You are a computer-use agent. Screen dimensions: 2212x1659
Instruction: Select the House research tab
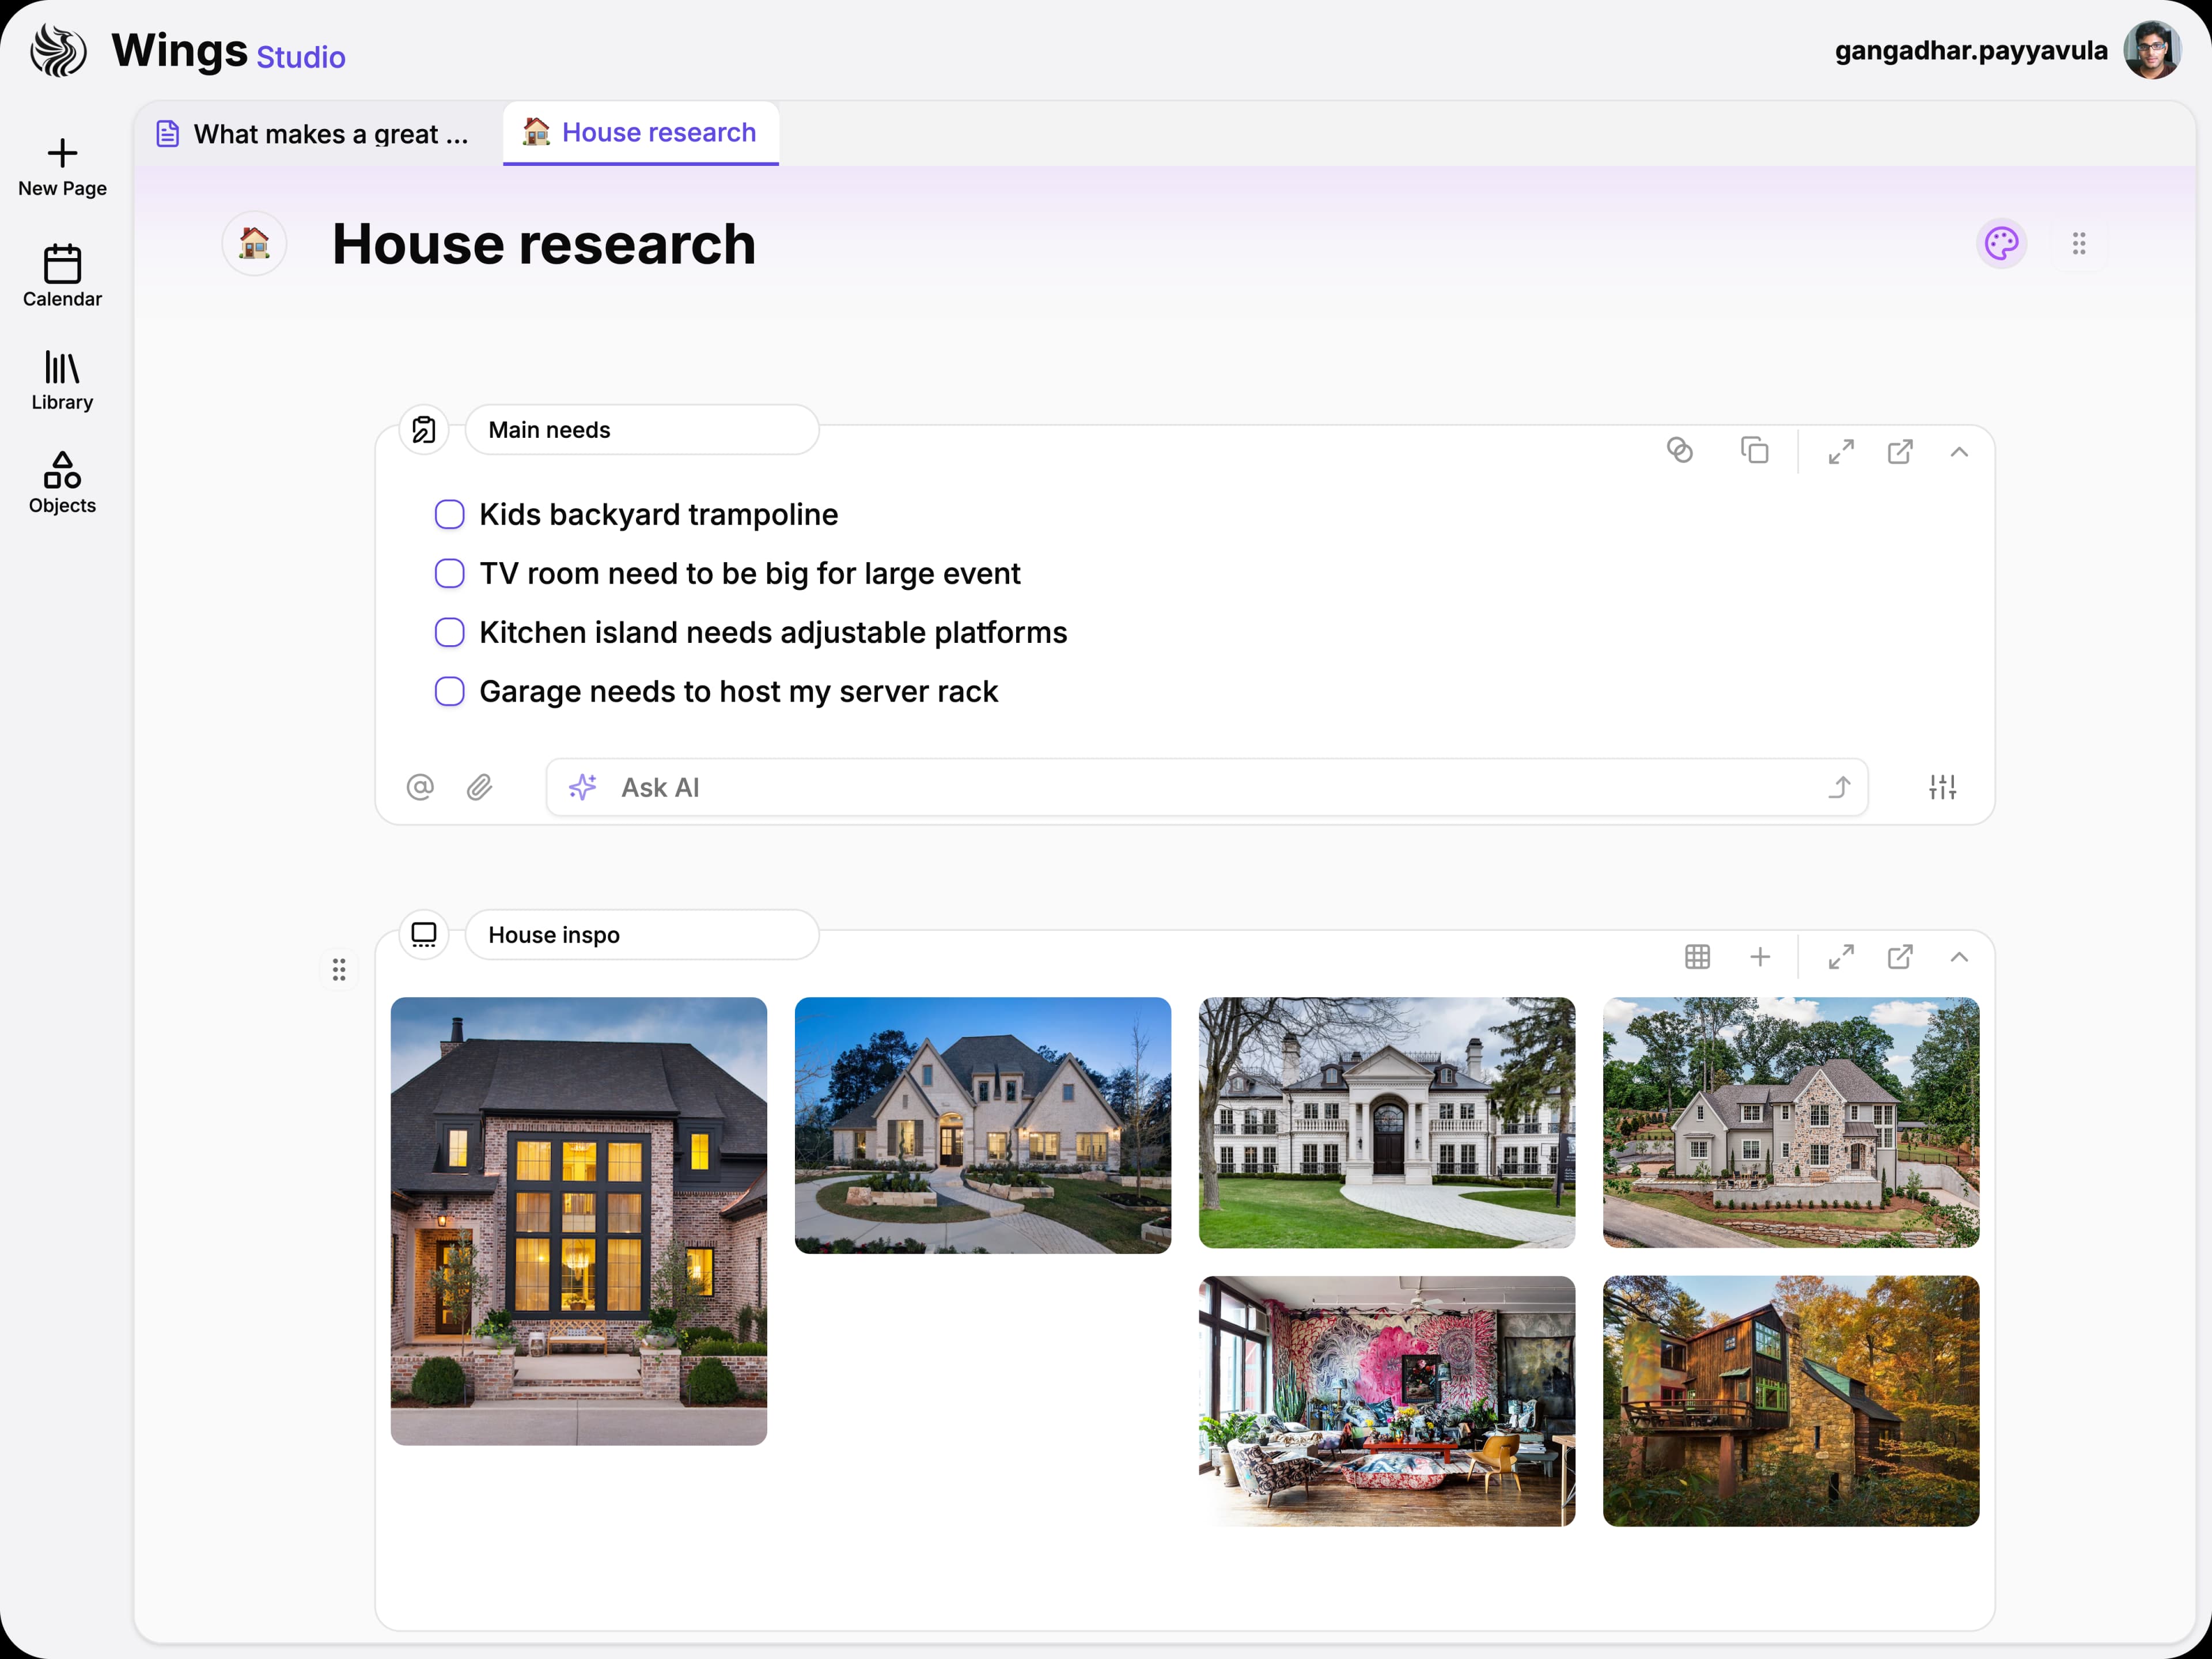(x=640, y=132)
